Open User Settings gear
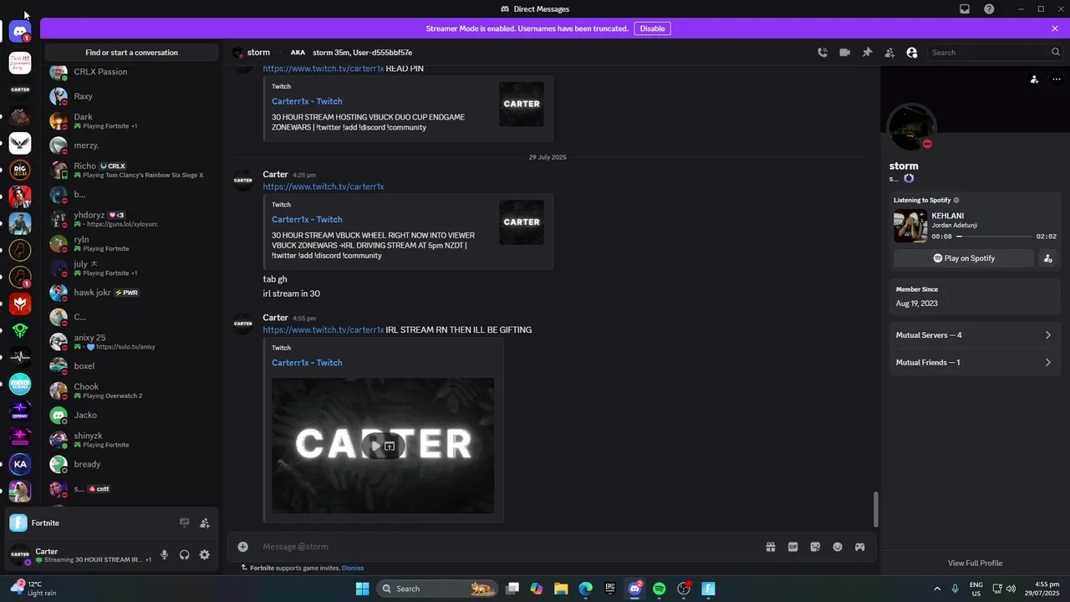Screen dimensions: 1070x602 tap(205, 555)
